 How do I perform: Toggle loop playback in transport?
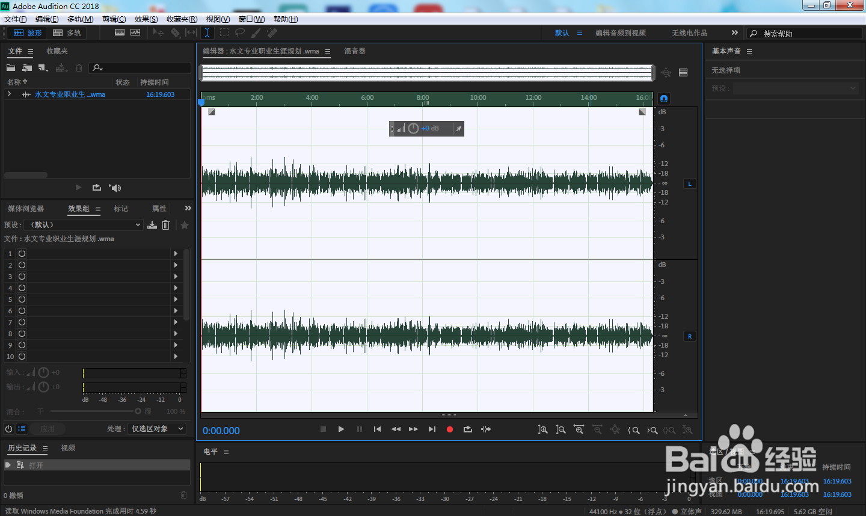click(x=467, y=429)
